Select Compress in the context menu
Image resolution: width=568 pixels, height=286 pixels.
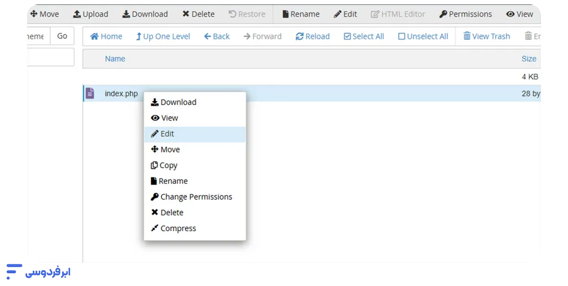point(178,228)
